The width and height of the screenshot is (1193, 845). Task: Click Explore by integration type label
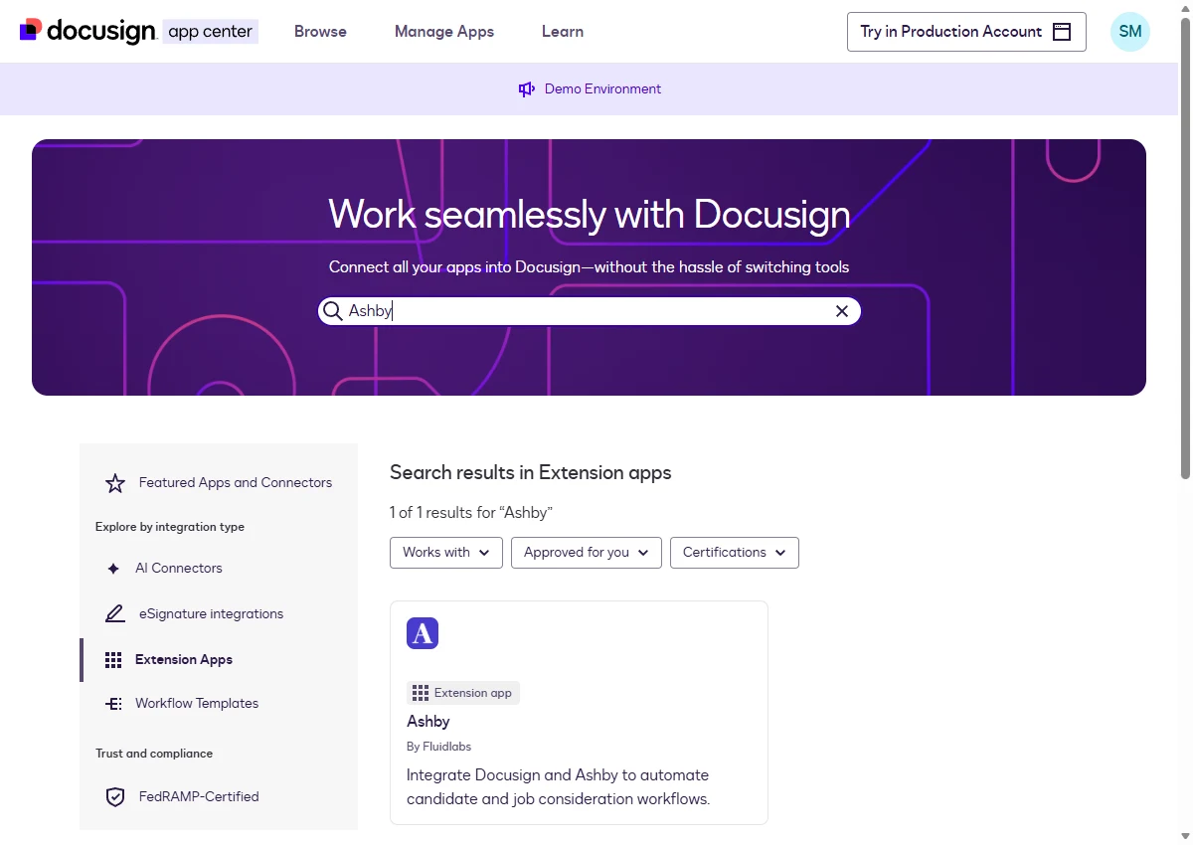pos(170,527)
